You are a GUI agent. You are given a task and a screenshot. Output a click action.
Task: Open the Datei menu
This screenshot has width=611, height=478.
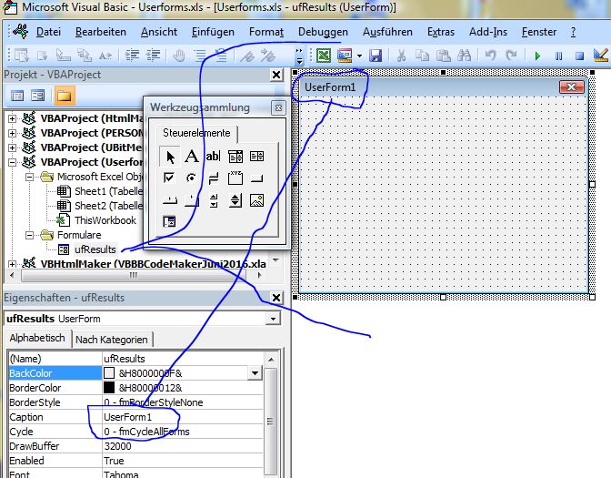(x=48, y=32)
